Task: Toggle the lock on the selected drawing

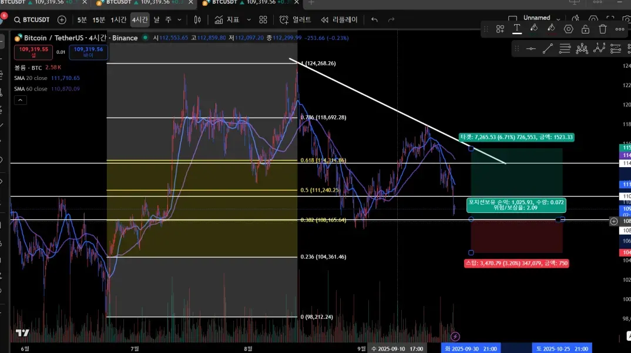Action: tap(586, 29)
